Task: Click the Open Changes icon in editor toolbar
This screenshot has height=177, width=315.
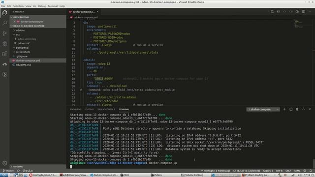Action: (272, 12)
